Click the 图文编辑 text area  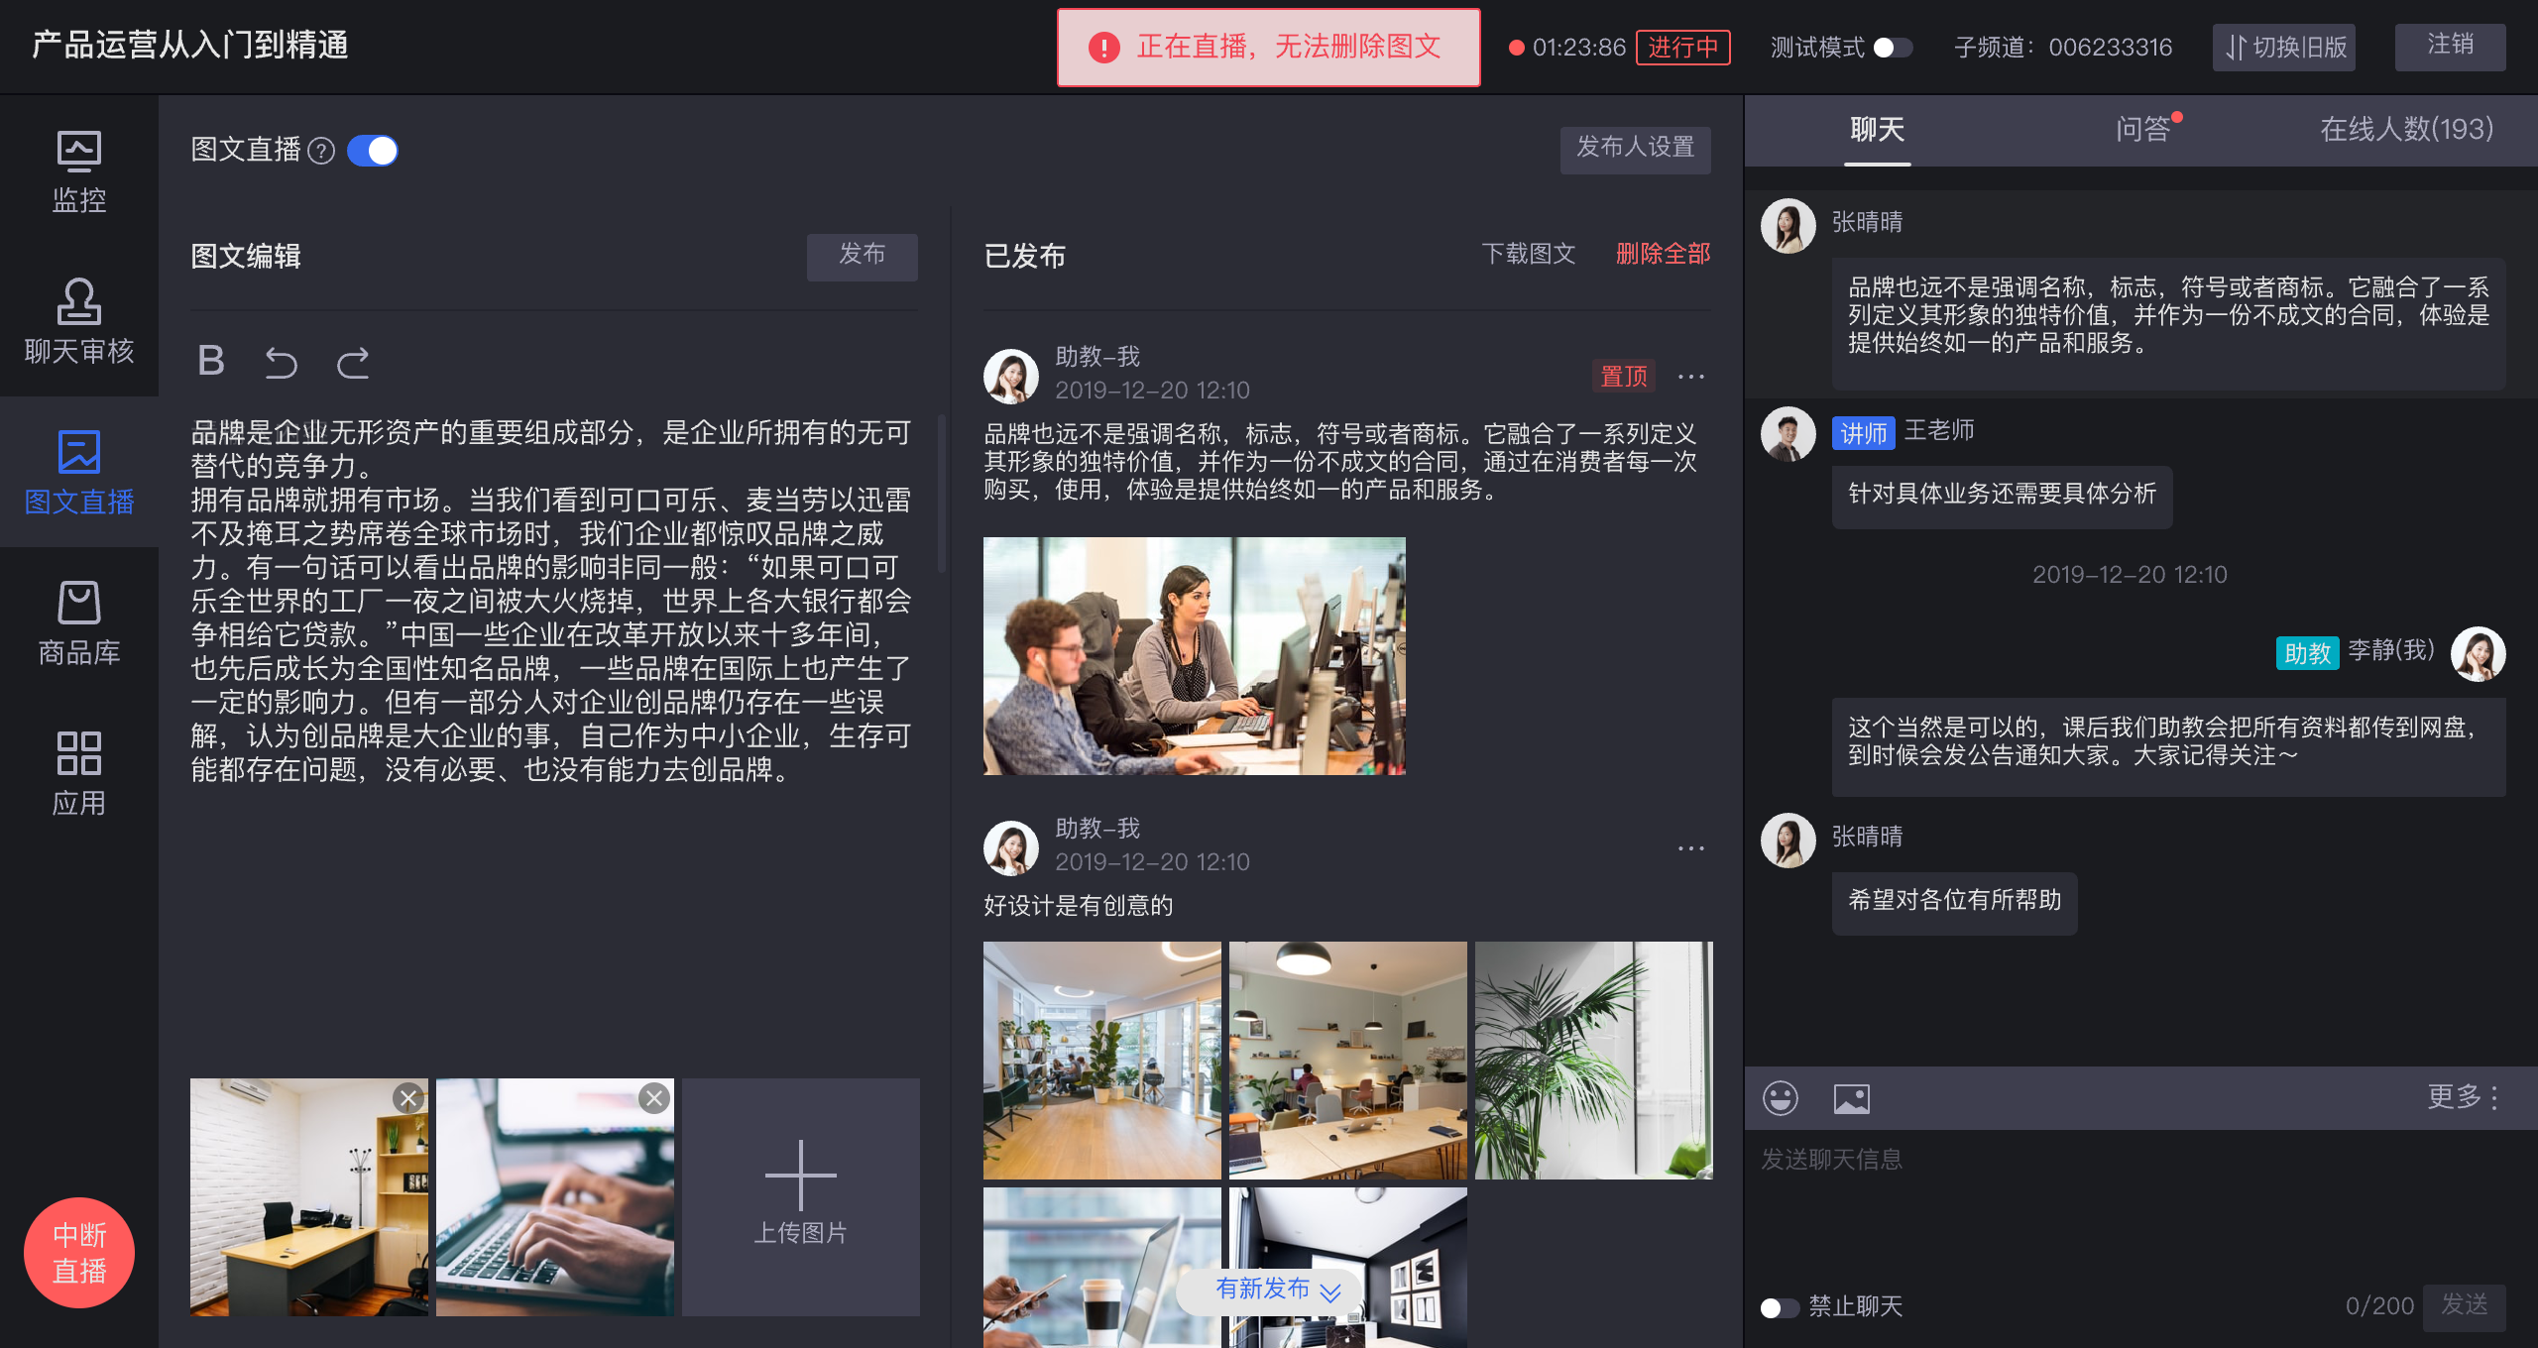click(552, 601)
